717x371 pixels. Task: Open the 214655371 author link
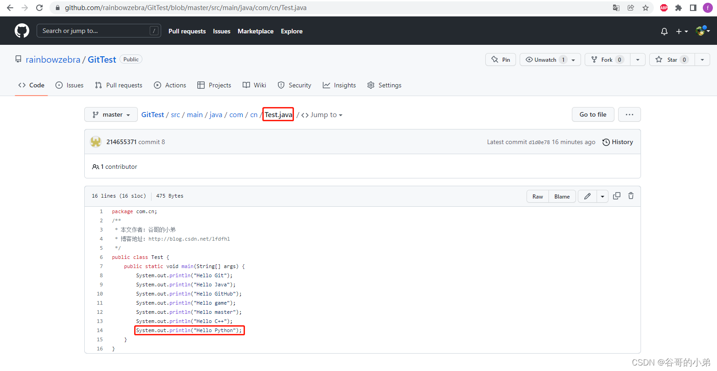[x=121, y=142]
